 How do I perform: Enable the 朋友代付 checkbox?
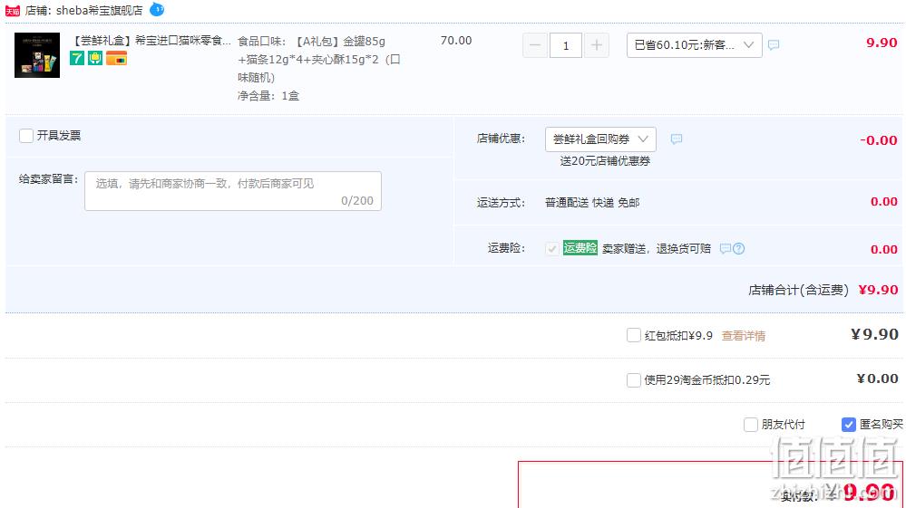pyautogui.click(x=751, y=425)
